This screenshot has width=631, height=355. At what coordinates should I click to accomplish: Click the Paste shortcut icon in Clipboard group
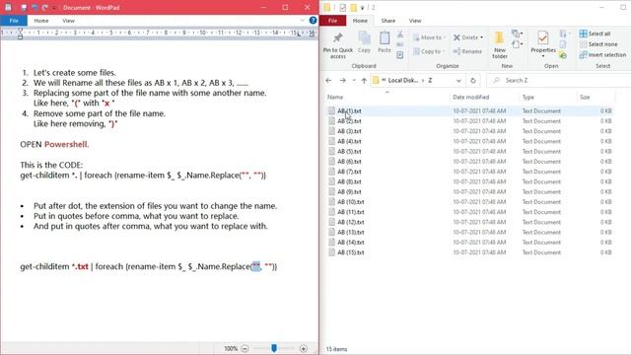coord(400,55)
